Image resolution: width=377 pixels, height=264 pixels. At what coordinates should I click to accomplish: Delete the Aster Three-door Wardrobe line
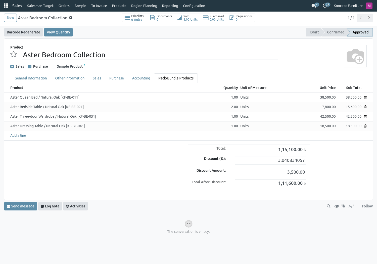(365, 116)
